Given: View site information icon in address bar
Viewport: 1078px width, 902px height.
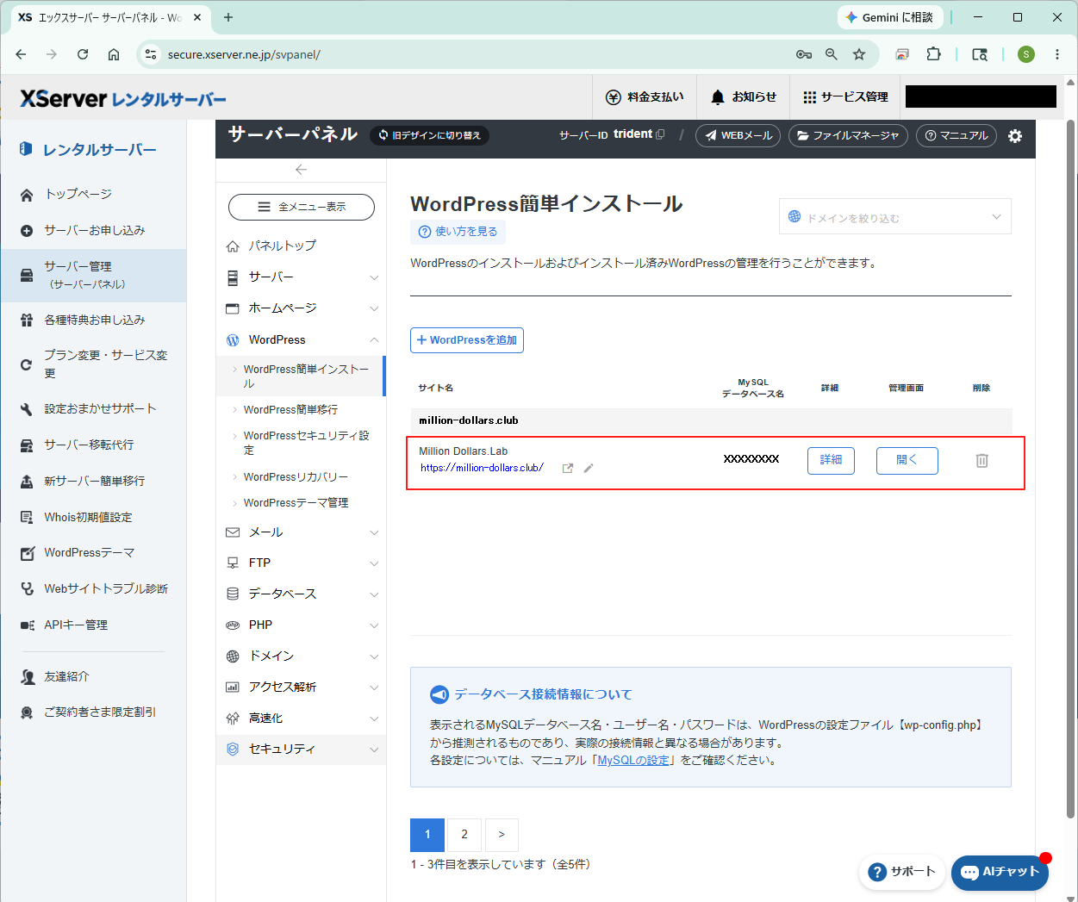Looking at the screenshot, I should [151, 54].
